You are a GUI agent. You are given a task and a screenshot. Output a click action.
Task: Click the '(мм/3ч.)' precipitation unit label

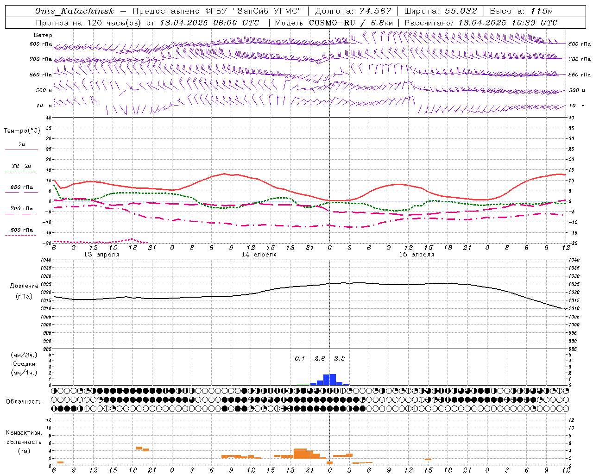coord(24,355)
